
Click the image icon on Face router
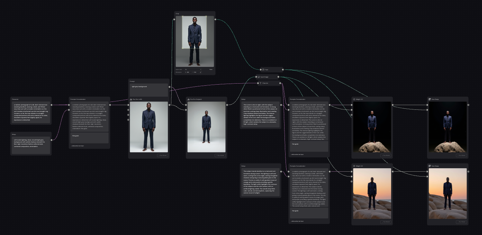pos(263,70)
